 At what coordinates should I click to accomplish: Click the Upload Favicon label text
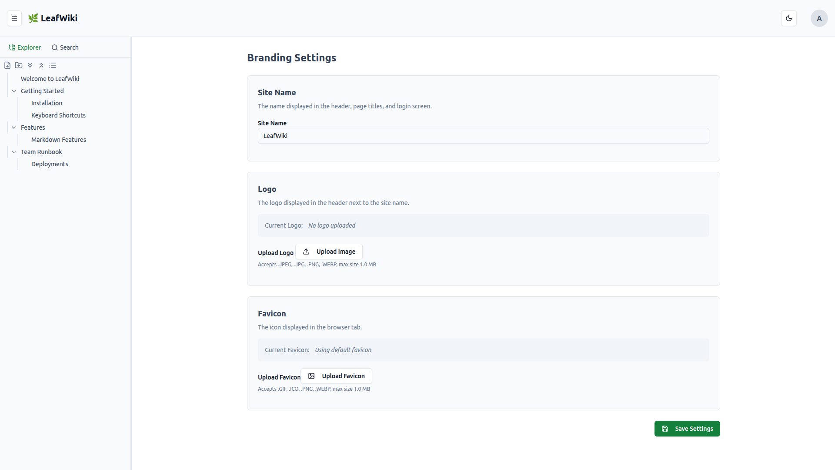[279, 377]
